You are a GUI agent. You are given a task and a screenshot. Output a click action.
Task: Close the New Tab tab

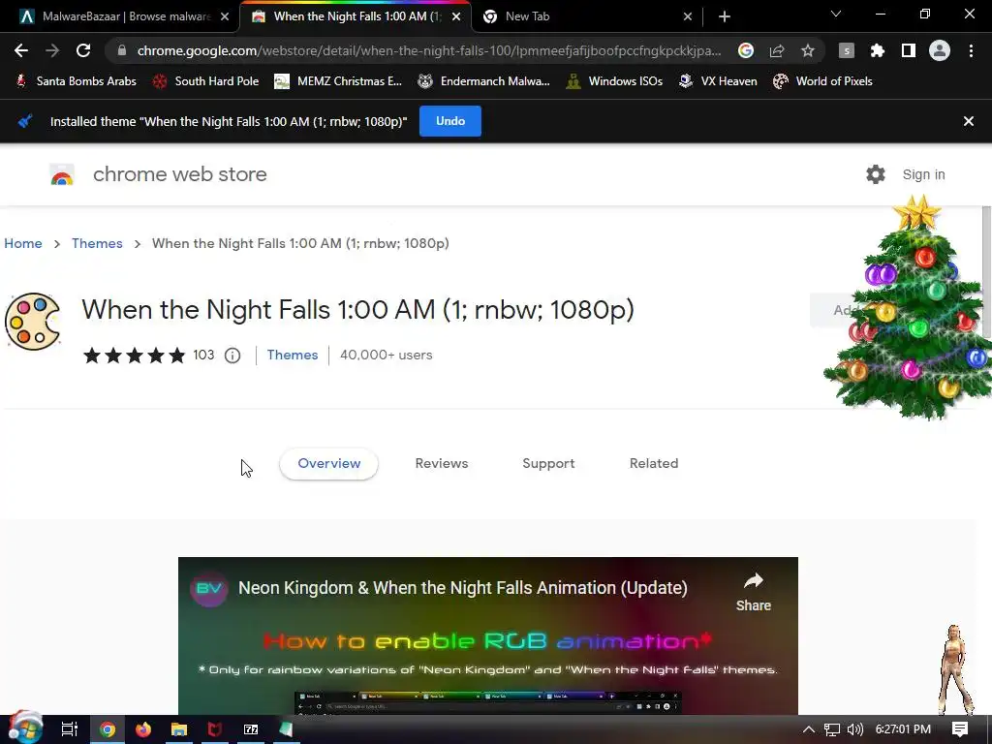688,16
